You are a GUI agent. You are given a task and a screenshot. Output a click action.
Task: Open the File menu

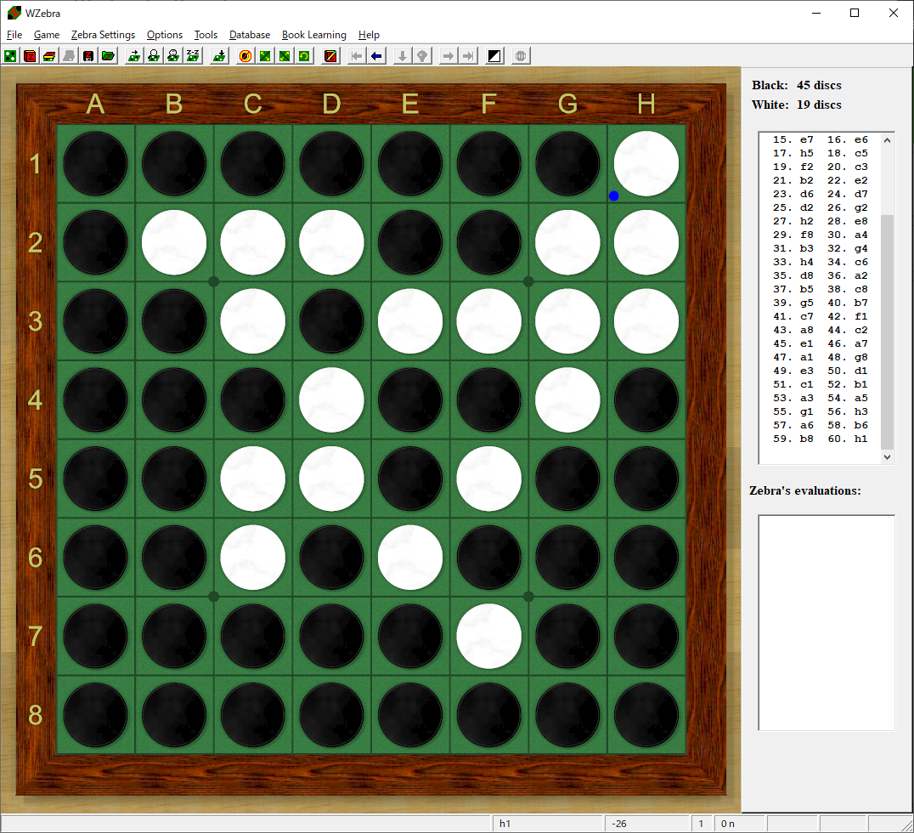click(14, 35)
